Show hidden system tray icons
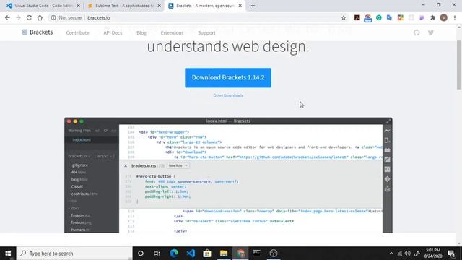 (x=391, y=253)
